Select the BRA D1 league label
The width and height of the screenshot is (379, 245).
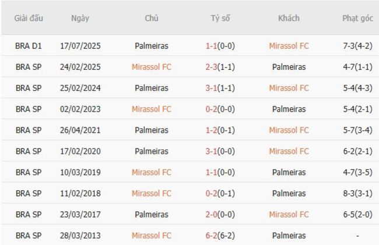click(x=29, y=46)
